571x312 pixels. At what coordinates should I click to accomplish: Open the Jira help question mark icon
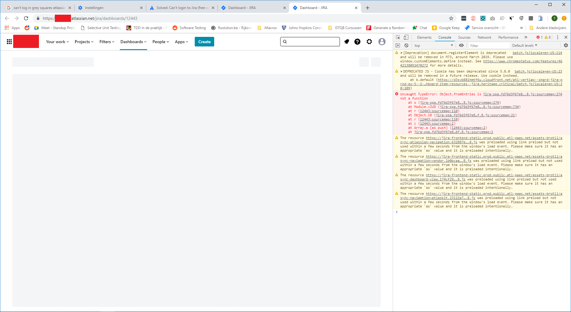(x=357, y=42)
